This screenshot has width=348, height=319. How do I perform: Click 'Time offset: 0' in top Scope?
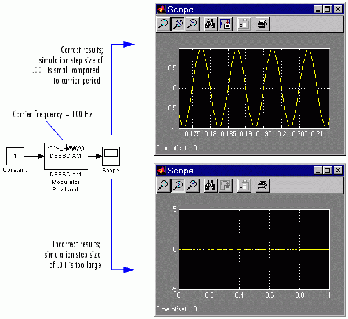177,148
